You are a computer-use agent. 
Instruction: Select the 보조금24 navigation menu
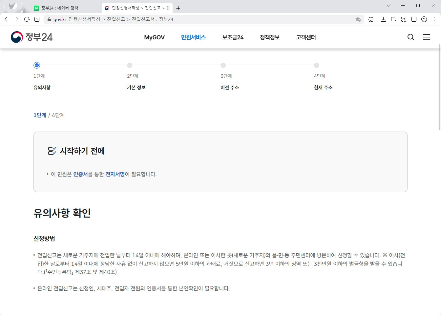[x=232, y=37]
